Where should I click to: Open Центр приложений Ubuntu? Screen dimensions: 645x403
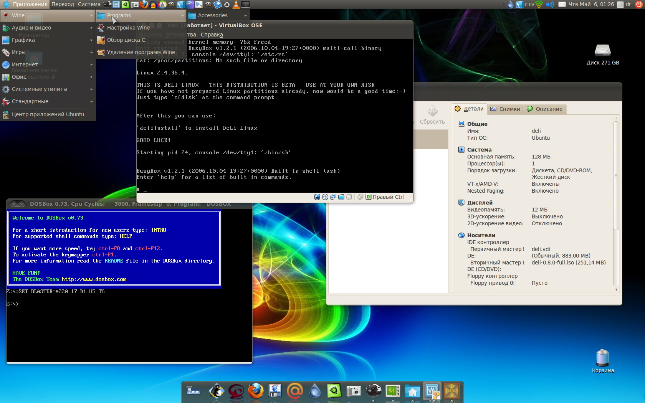(48, 114)
